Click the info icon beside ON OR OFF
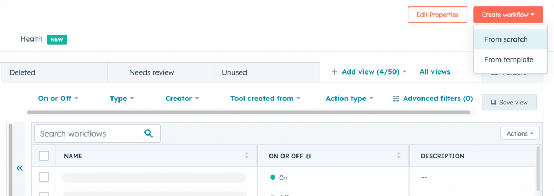 (x=308, y=156)
